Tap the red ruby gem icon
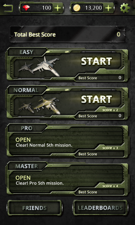 coord(26,8)
